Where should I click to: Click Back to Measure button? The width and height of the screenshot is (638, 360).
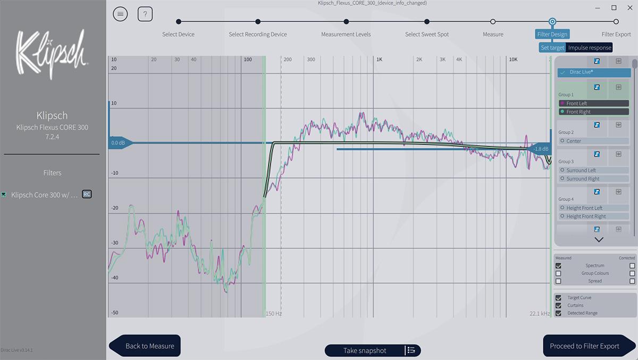(x=145, y=346)
